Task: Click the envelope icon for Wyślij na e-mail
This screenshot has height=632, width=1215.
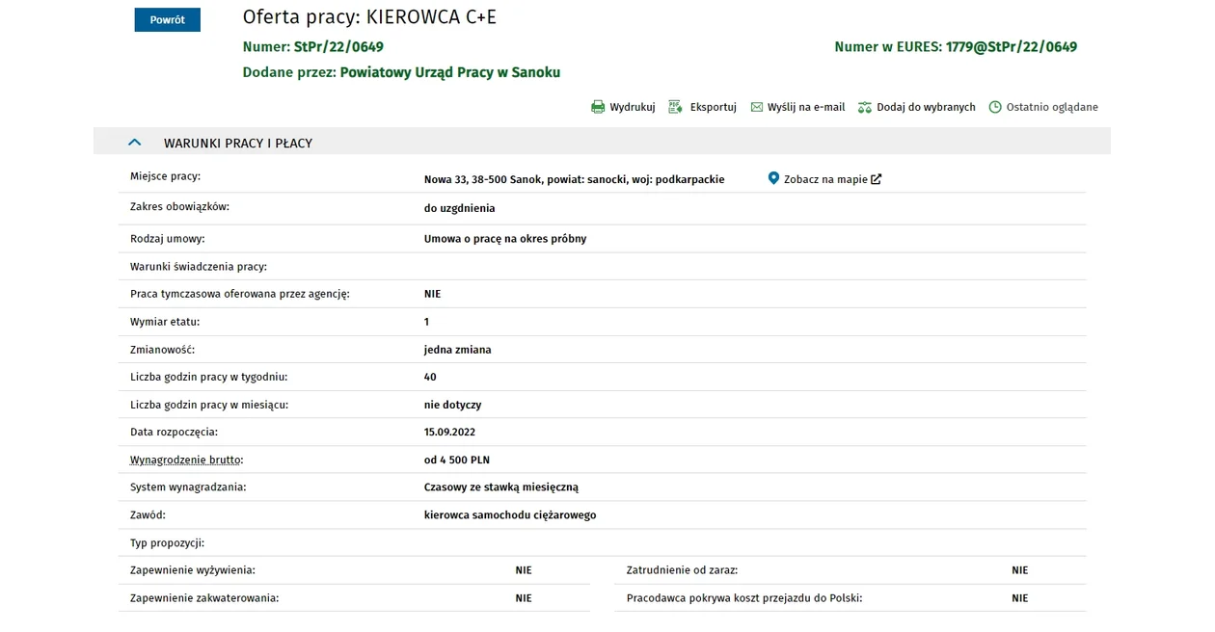Action: pyautogui.click(x=757, y=107)
